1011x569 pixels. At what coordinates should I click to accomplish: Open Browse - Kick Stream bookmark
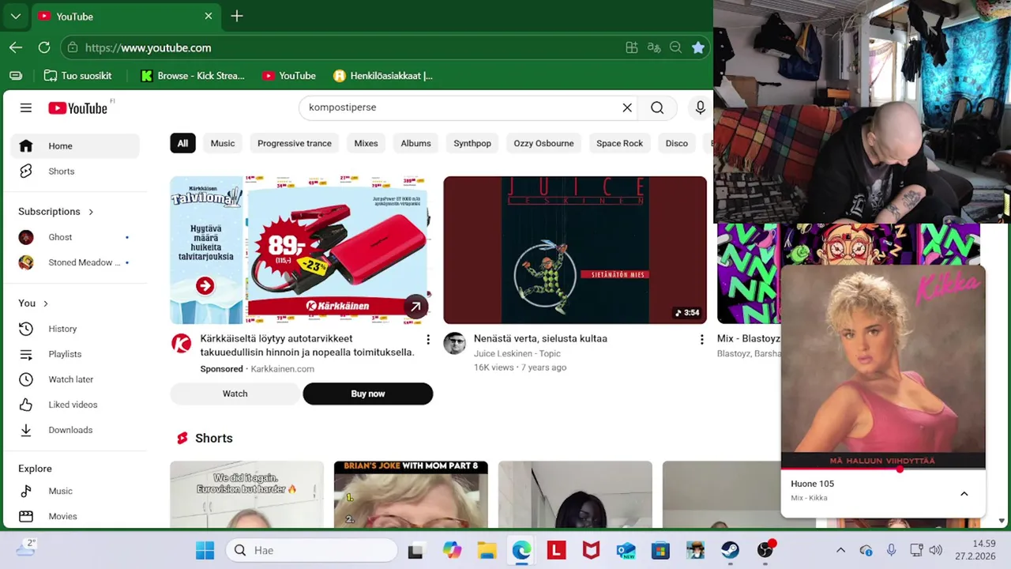coord(193,76)
